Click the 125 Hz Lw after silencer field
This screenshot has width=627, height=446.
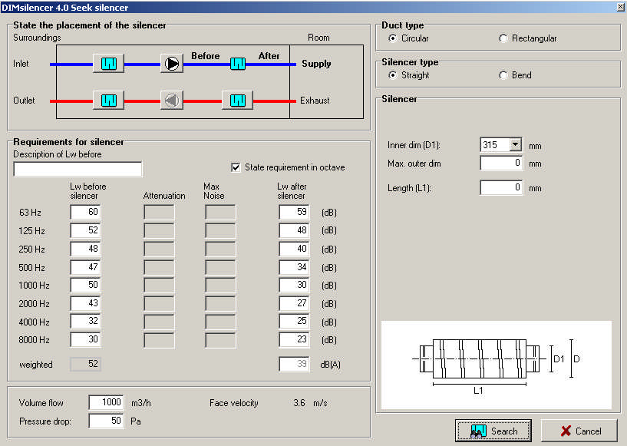pyautogui.click(x=294, y=230)
